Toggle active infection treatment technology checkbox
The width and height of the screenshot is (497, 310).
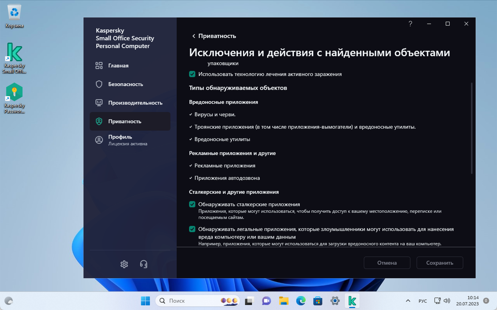tap(192, 74)
